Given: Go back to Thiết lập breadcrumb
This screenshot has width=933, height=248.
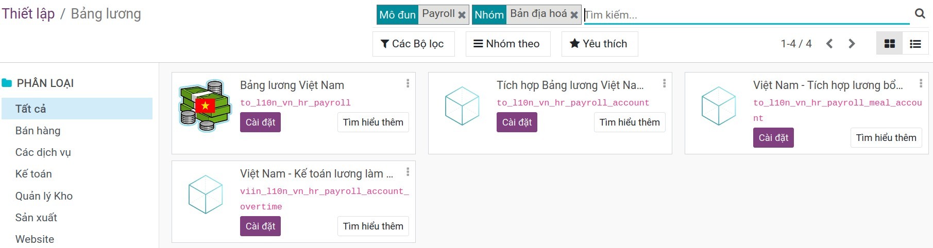Looking at the screenshot, I should point(28,14).
